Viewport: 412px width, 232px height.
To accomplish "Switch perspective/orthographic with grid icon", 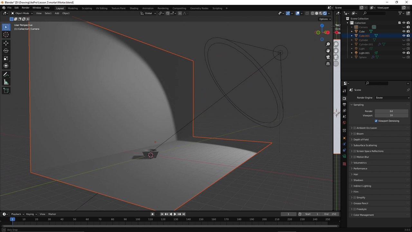I will pyautogui.click(x=328, y=64).
